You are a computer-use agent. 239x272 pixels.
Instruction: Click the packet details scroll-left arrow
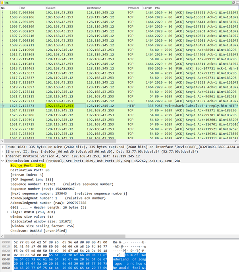coord(2,236)
